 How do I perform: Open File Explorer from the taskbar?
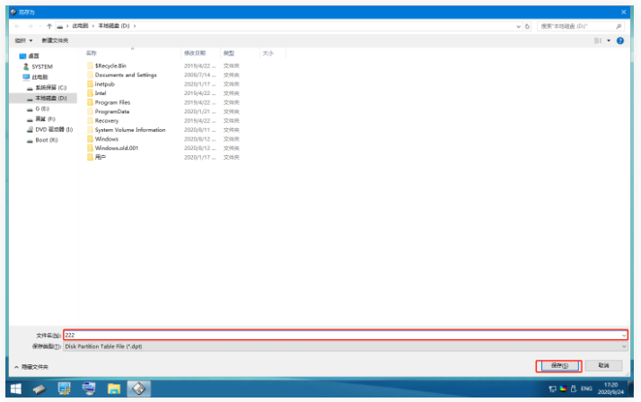[x=114, y=389]
